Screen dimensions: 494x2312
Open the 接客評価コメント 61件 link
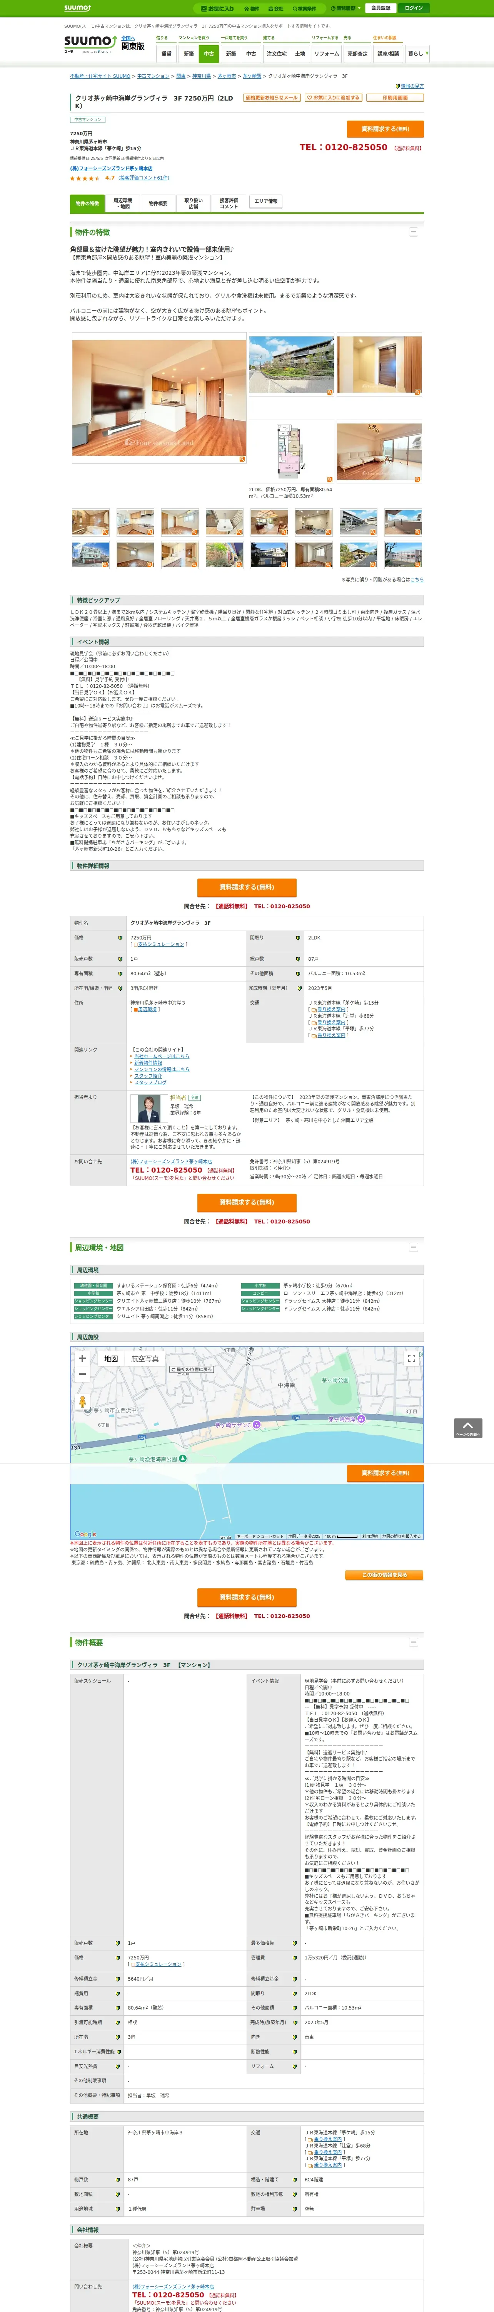(x=144, y=178)
